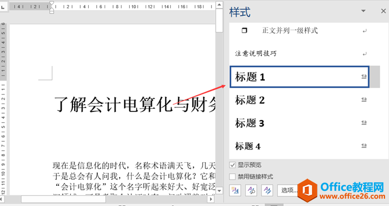This screenshot has height=206, width=389.
Task: Click the vertical scrollbar thumb
Action: 219,20
